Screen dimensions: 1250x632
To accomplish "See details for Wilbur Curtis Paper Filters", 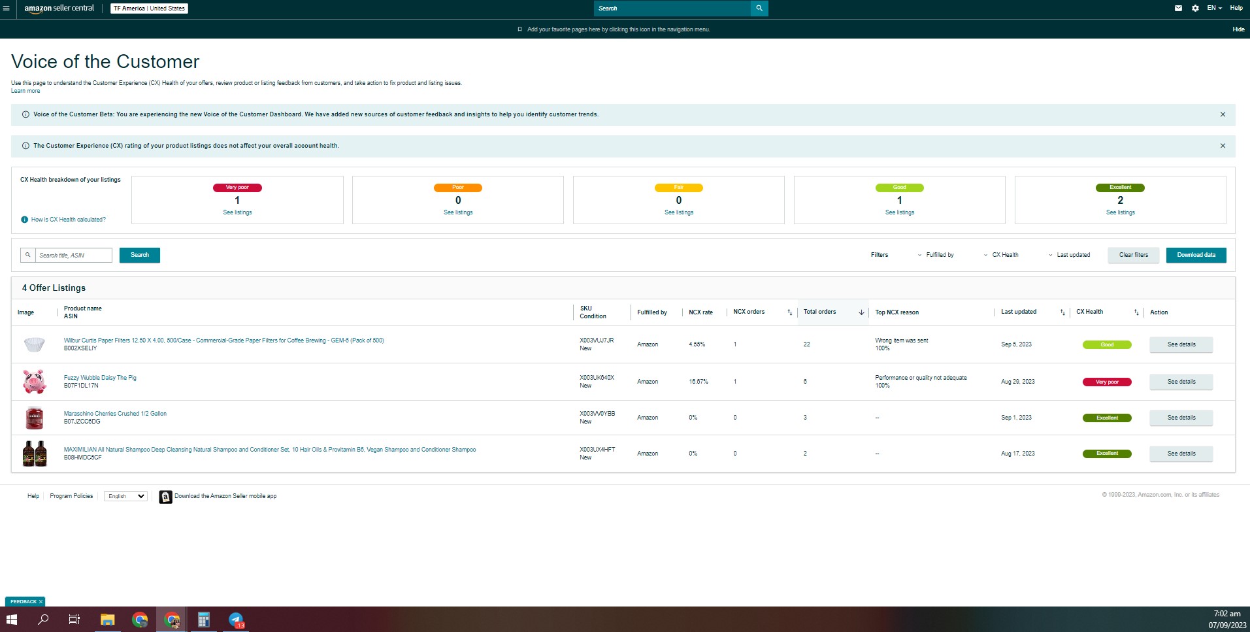I will (x=1181, y=344).
